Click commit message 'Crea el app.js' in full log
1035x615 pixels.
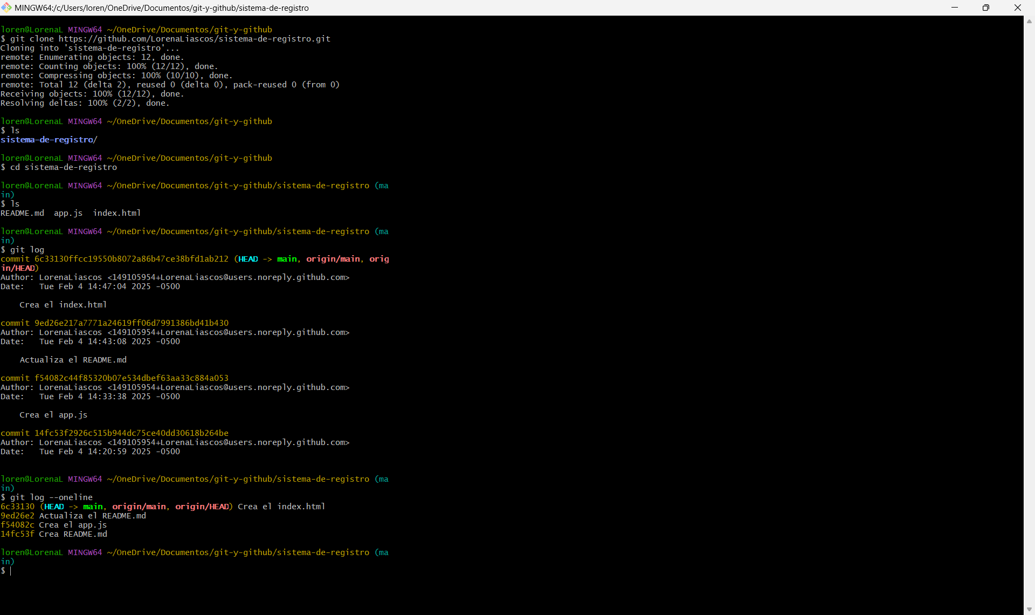[53, 415]
